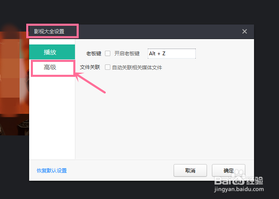Confirm settings with 确定 button
Image resolution: width=279 pixels, height=199 pixels.
coord(229,170)
